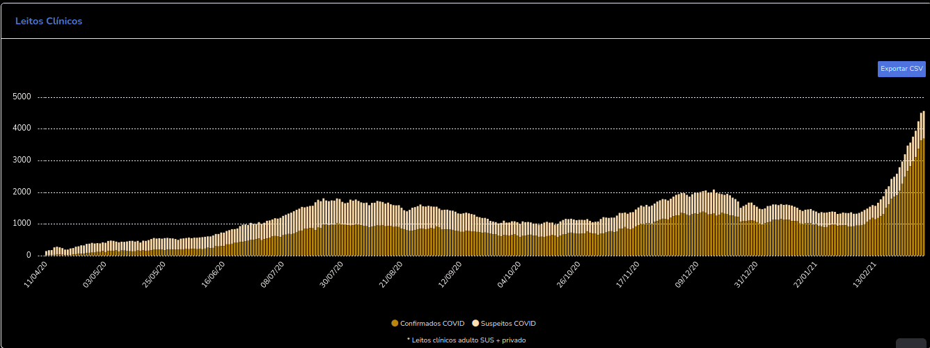Click the Leitos clínicos adulto SUS footnote
This screenshot has width=930, height=348.
[x=466, y=340]
